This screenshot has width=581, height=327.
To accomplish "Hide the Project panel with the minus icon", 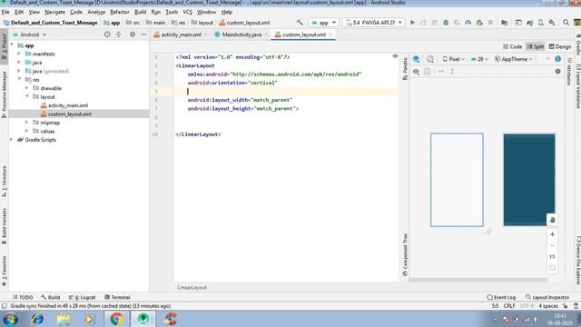I will tap(143, 35).
